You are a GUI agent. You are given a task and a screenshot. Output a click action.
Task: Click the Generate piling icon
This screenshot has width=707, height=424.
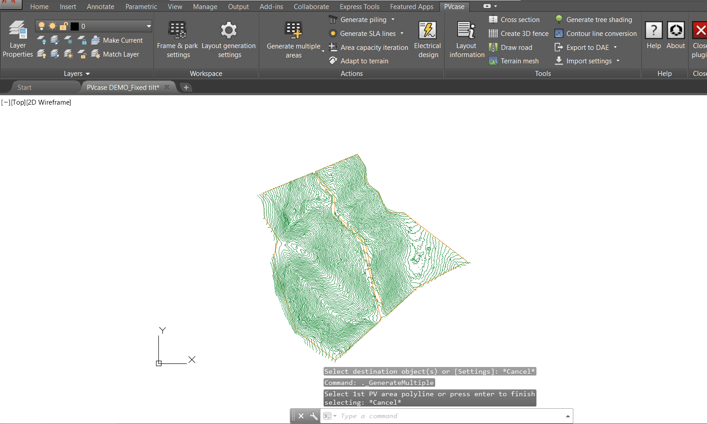tap(333, 20)
